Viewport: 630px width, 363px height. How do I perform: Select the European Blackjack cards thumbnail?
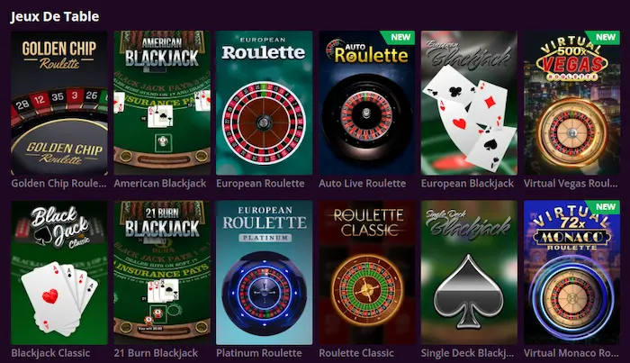pos(469,103)
